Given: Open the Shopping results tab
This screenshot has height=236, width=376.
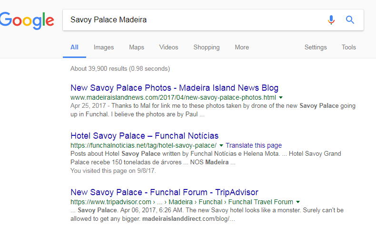Looking at the screenshot, I should click(x=207, y=47).
